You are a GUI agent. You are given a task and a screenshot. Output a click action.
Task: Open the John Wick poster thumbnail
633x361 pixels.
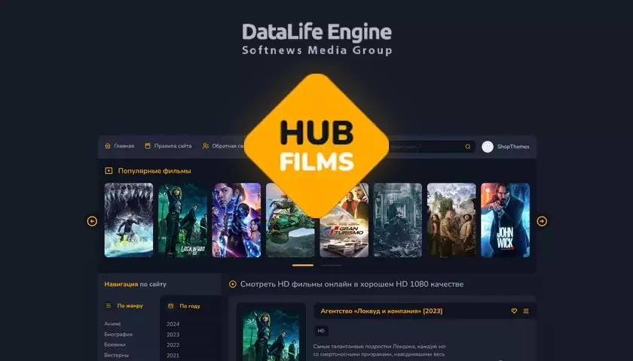click(x=505, y=220)
